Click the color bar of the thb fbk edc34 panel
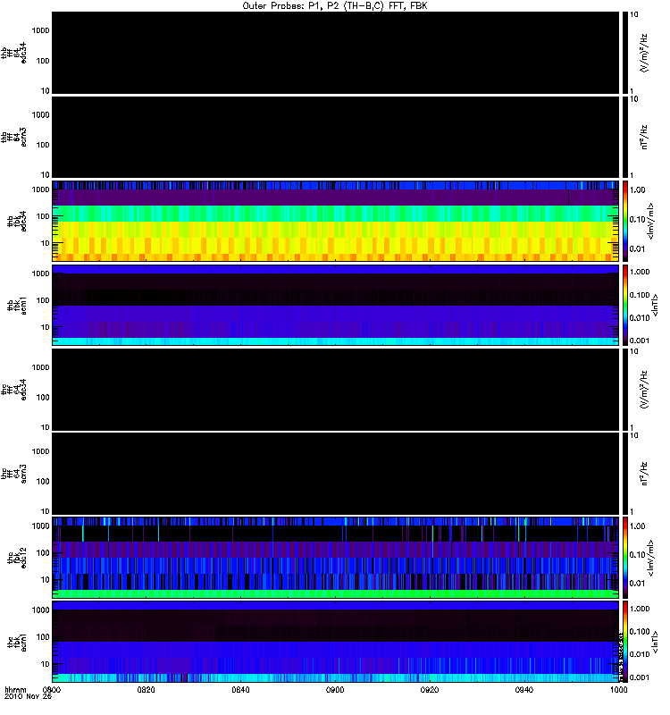 point(625,221)
